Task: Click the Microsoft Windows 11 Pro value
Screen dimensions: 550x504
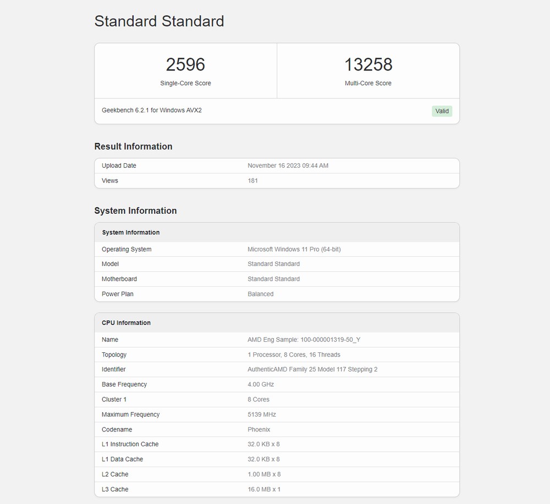Action: coord(294,250)
